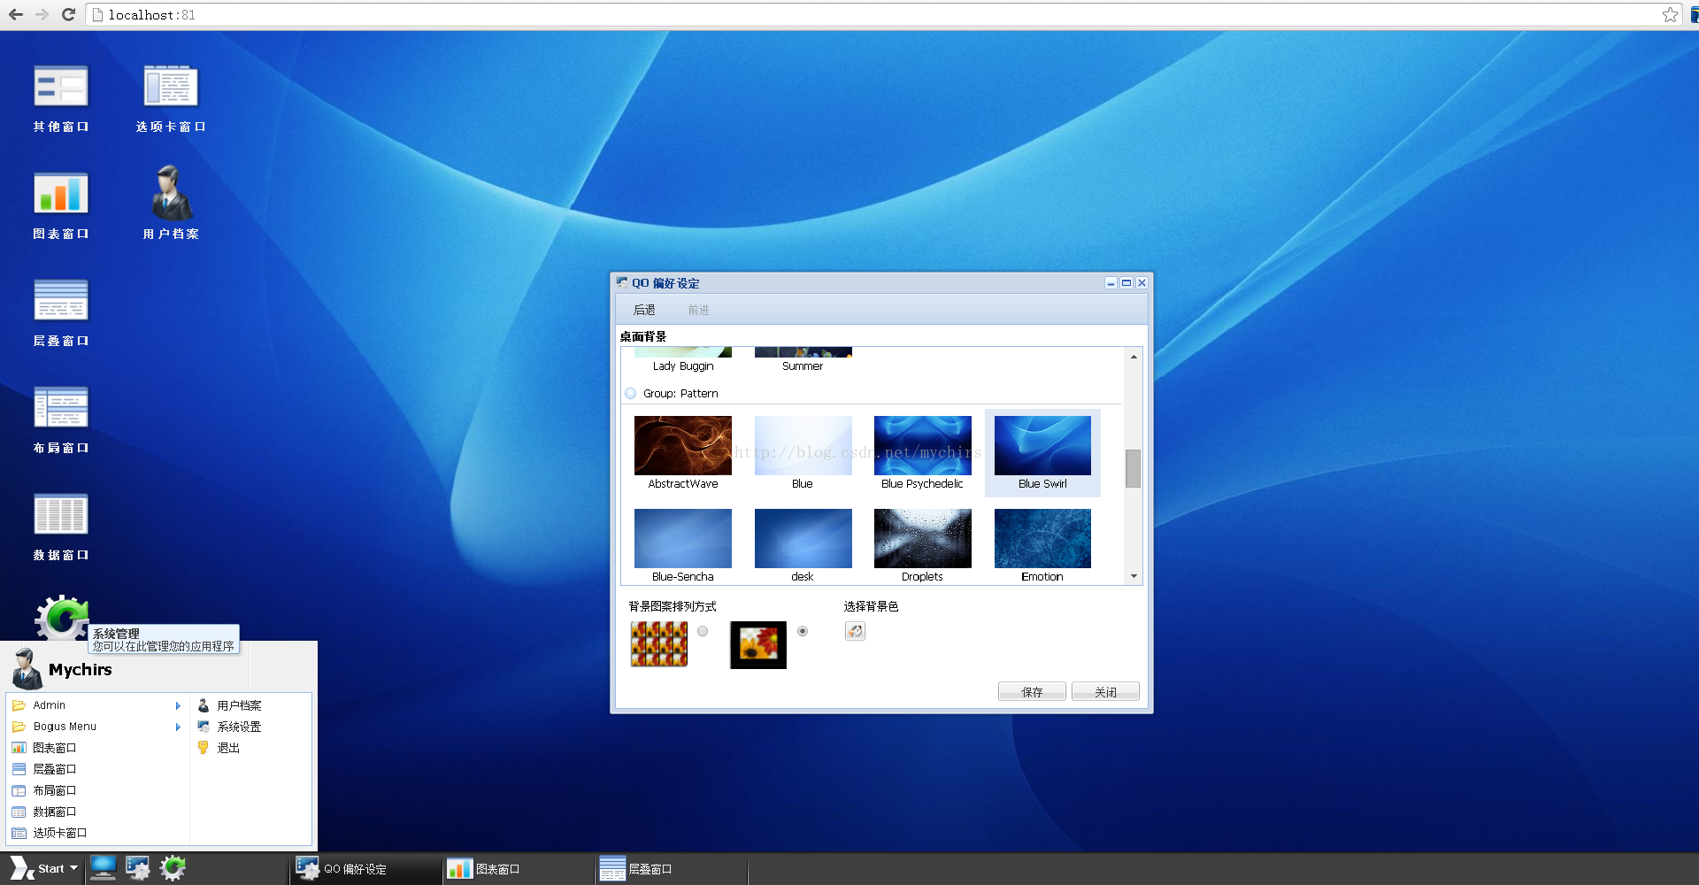Click the tiled layout preview image

(x=659, y=643)
